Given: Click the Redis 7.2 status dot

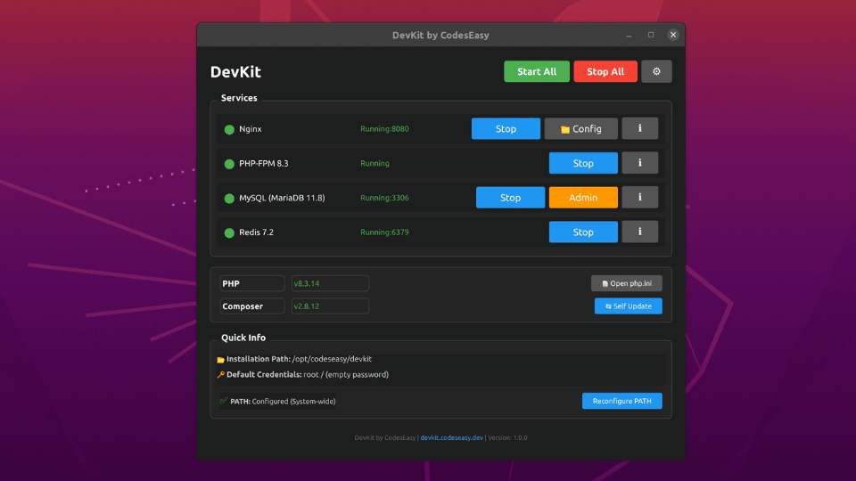Looking at the screenshot, I should (229, 232).
